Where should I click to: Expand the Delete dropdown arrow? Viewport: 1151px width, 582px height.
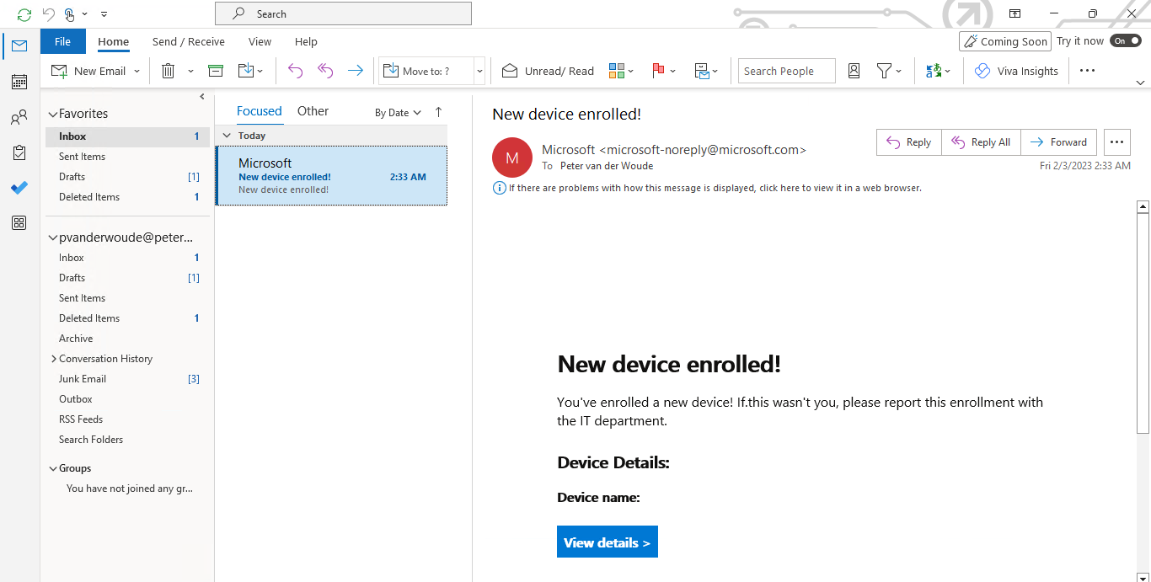click(190, 72)
